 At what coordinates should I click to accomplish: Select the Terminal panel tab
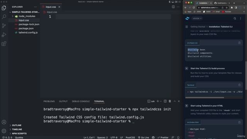click(x=99, y=101)
